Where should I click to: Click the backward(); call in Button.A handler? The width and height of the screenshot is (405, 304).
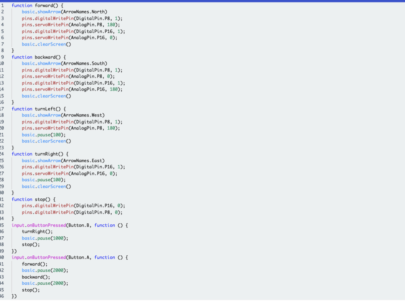(x=36, y=277)
